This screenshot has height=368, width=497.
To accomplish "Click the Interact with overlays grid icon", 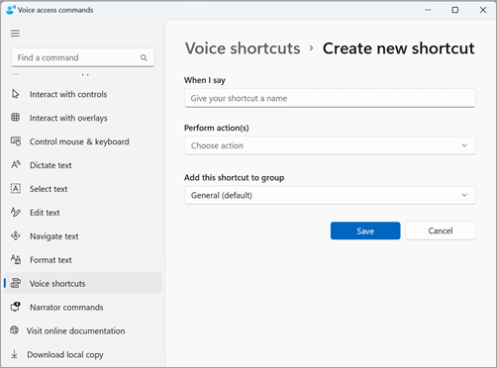I will [x=16, y=118].
